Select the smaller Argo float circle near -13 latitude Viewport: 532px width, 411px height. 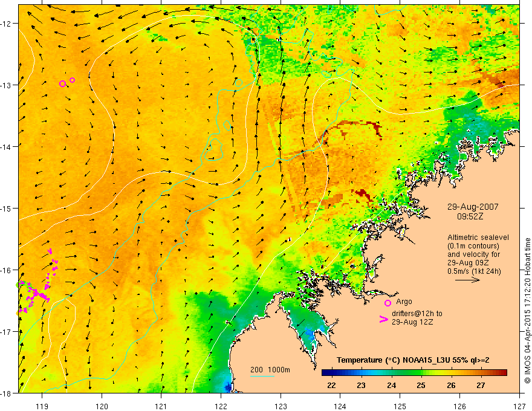pos(73,80)
